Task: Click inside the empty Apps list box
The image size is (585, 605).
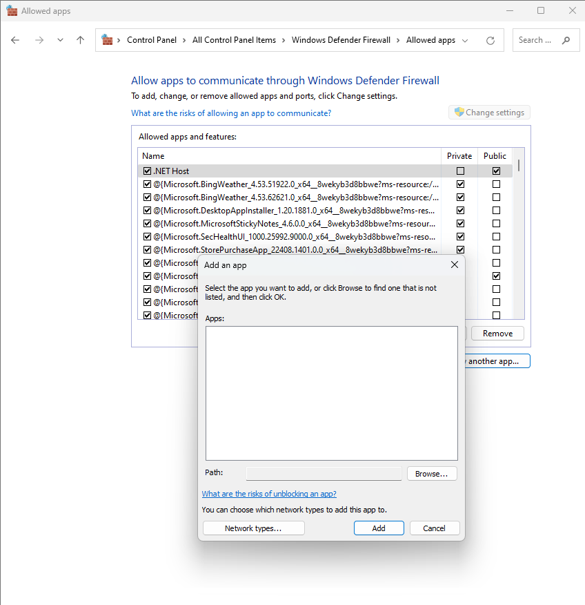Action: (331, 393)
